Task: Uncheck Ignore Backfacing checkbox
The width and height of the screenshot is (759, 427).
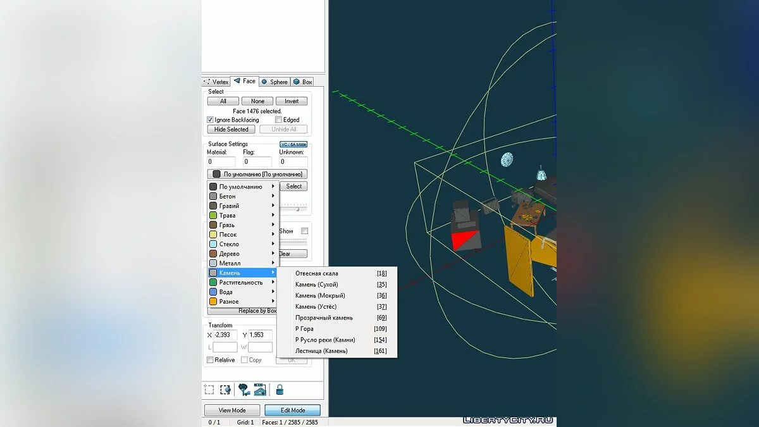Action: pyautogui.click(x=211, y=120)
